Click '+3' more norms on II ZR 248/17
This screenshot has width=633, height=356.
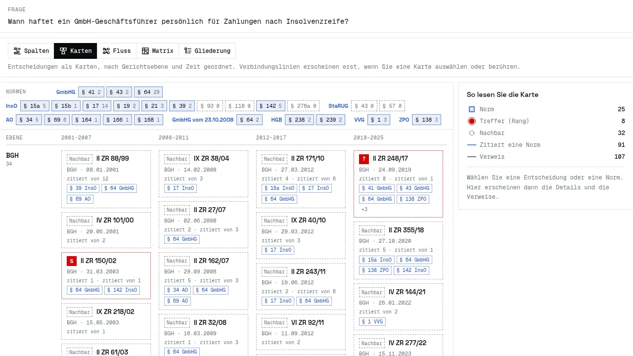pyautogui.click(x=364, y=210)
